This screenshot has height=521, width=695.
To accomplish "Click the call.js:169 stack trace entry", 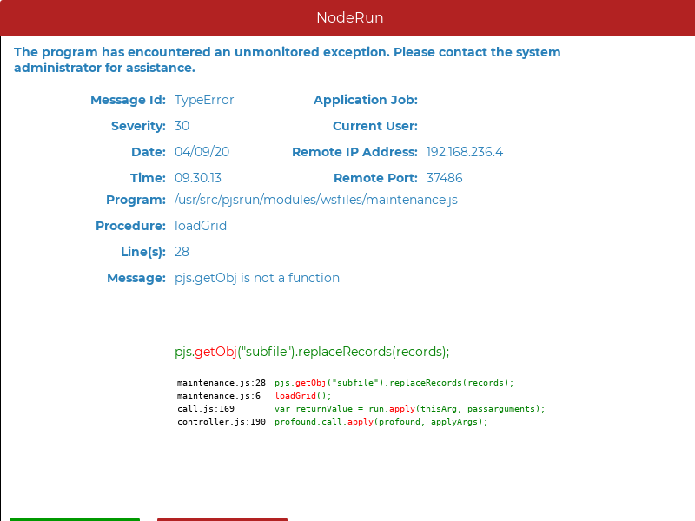I will [x=206, y=408].
